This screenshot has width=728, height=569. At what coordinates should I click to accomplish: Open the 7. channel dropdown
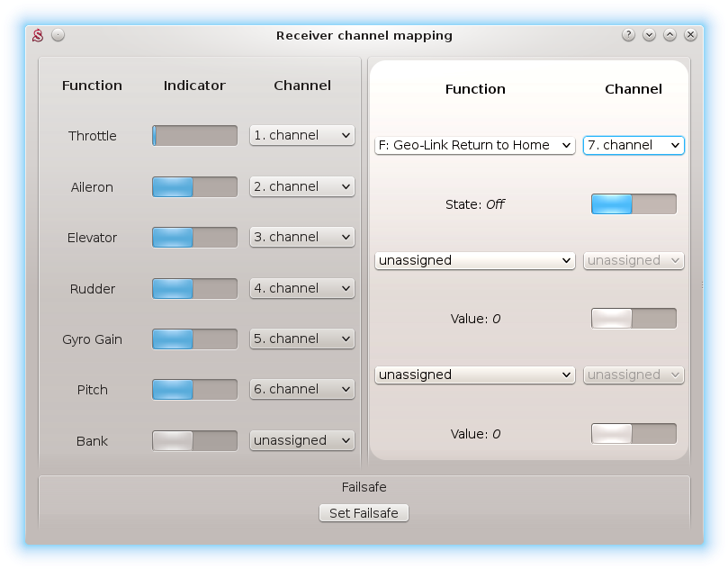click(634, 145)
